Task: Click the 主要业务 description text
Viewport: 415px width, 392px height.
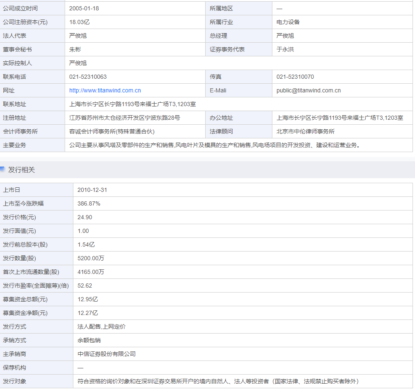Action: (x=214, y=145)
